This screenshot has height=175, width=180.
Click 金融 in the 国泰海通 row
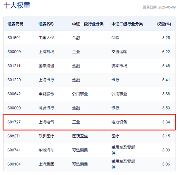tap(76, 66)
